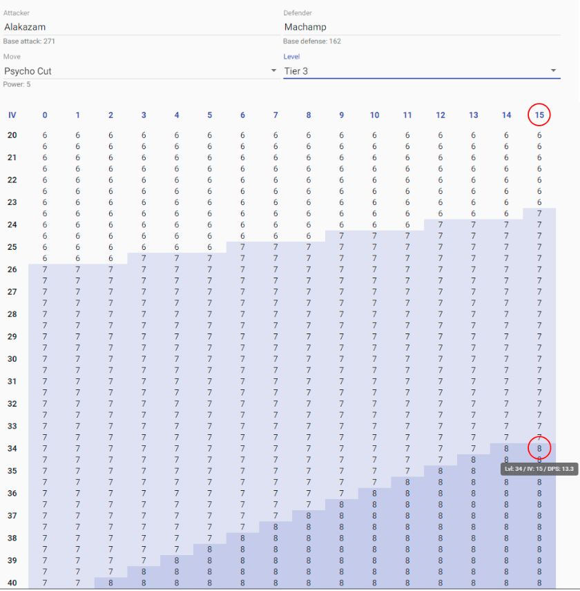Click row label for level 35
580x591 pixels.
(12, 471)
